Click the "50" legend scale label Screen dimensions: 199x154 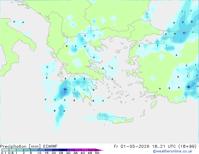[97, 153]
